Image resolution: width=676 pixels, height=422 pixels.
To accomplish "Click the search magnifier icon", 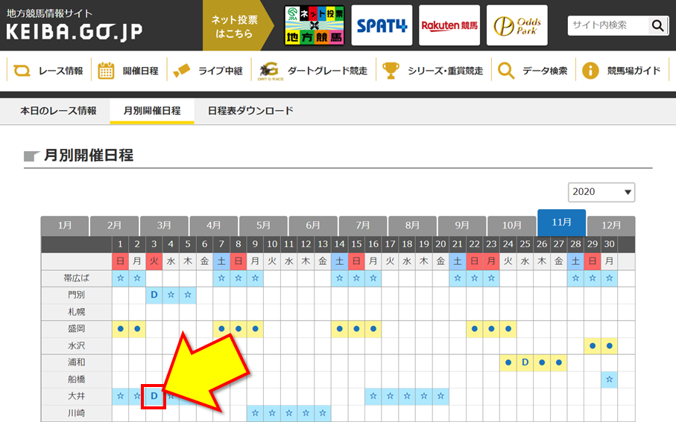I will 657,26.
